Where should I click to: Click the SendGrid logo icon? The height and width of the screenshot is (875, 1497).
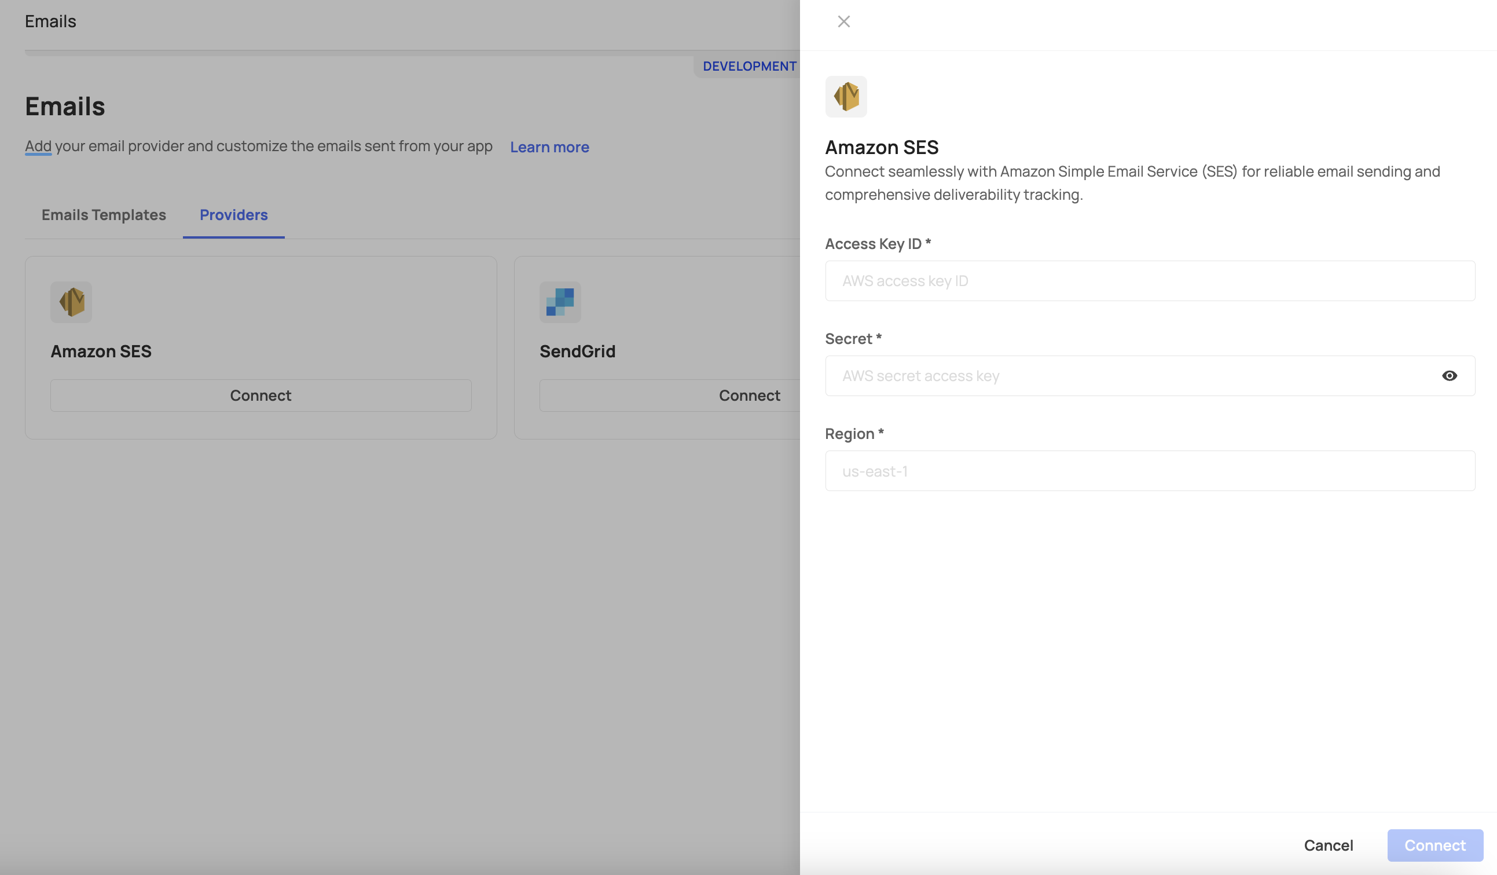[560, 302]
